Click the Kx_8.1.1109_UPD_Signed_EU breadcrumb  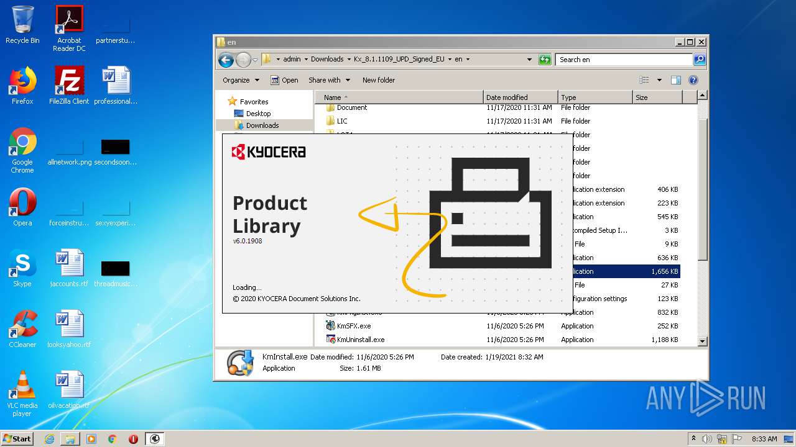[x=399, y=60]
